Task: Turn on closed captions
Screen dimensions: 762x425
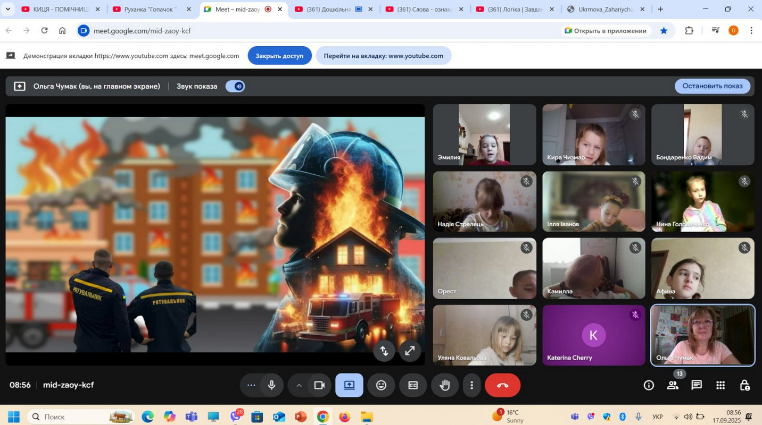Action: point(413,385)
